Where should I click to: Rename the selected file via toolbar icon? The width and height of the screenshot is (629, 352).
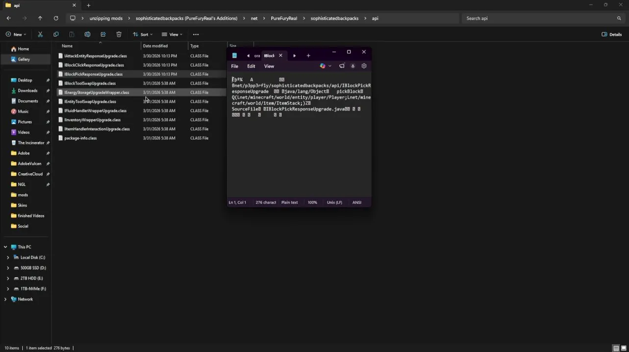coord(87,34)
